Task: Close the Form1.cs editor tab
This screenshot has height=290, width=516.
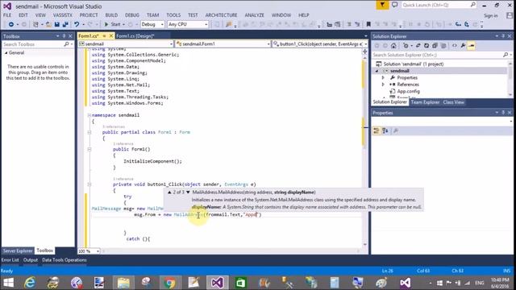Action: point(111,35)
